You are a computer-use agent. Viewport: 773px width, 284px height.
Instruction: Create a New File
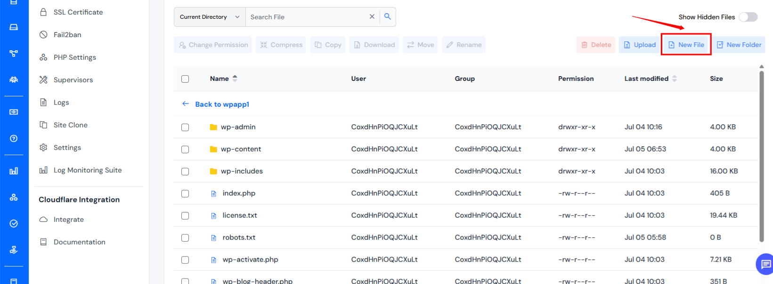(686, 45)
